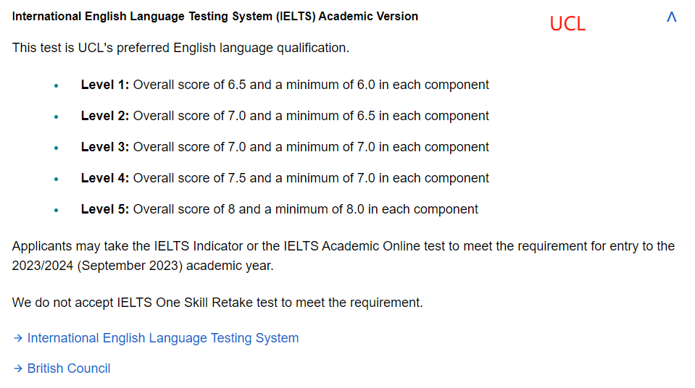The height and width of the screenshot is (388, 695).
Task: Click the bullet point beside Level 1
Action: point(56,85)
